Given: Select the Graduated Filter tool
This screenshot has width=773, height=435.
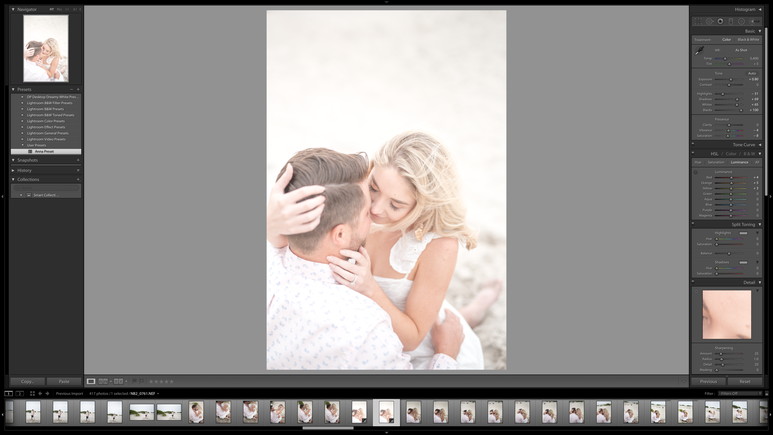Looking at the screenshot, I should click(x=731, y=21).
